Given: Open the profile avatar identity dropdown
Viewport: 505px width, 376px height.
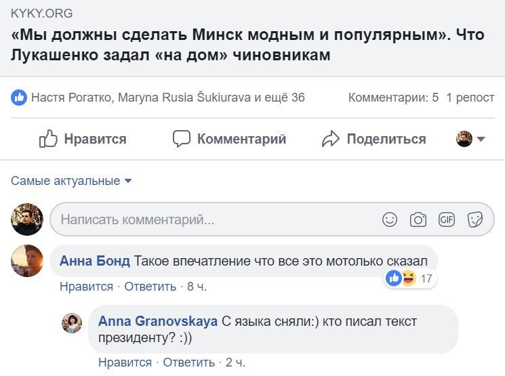Looking at the screenshot, I should (471, 139).
